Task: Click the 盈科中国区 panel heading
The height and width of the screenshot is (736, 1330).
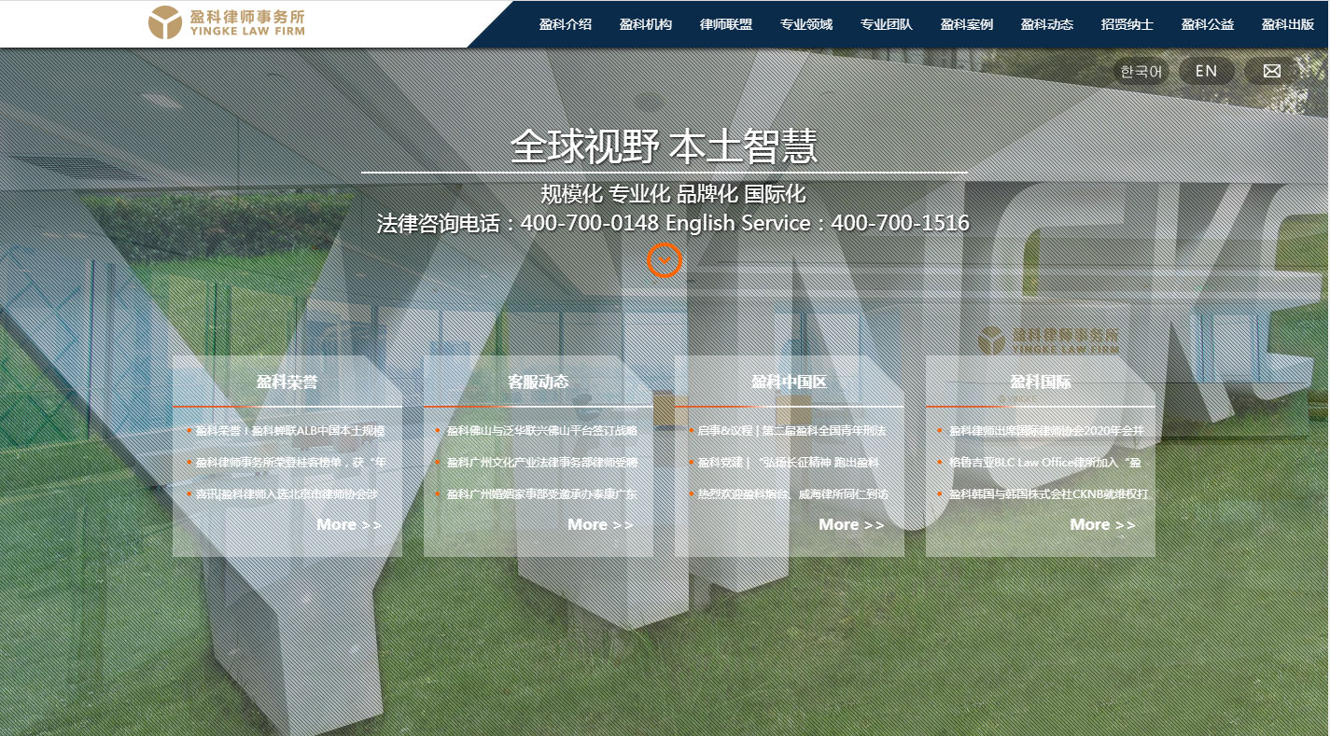Action: tap(789, 382)
